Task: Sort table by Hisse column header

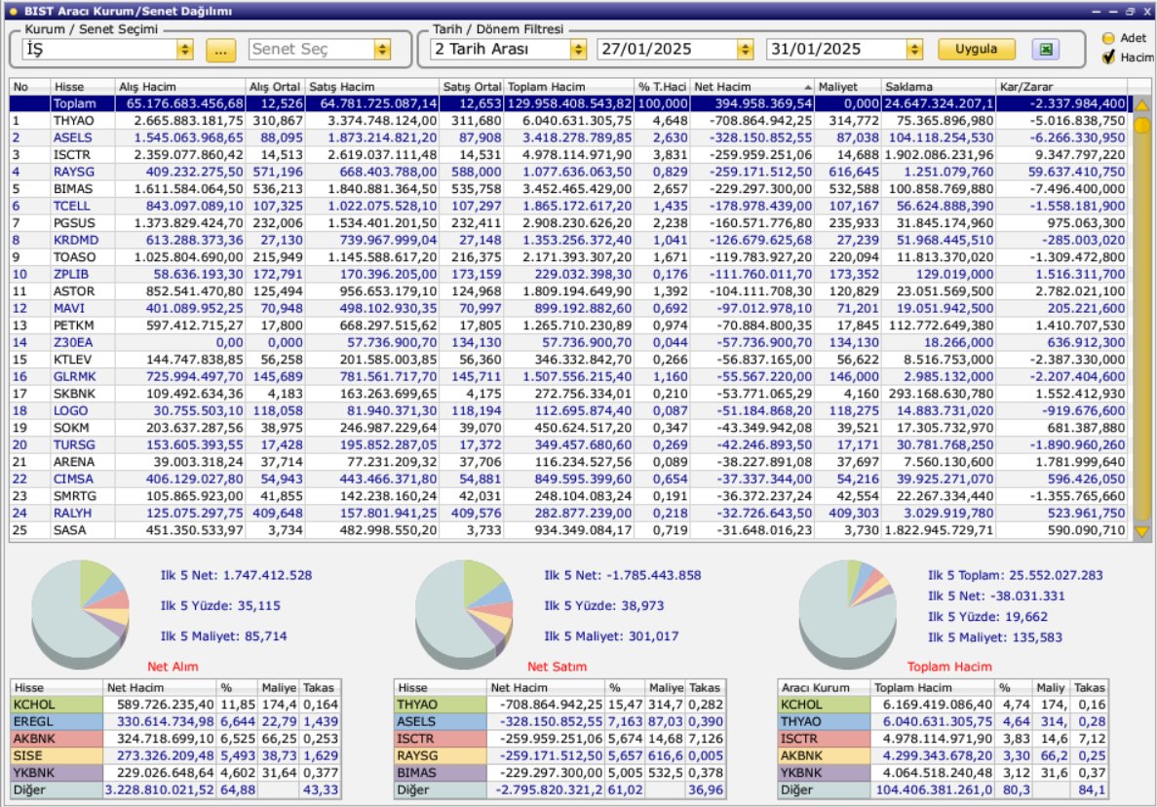Action: pyautogui.click(x=83, y=87)
